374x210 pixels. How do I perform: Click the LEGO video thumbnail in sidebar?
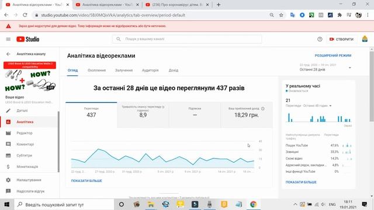(x=30, y=76)
